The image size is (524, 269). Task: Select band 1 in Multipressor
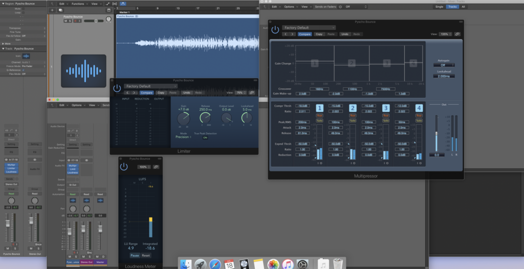[x=319, y=108]
